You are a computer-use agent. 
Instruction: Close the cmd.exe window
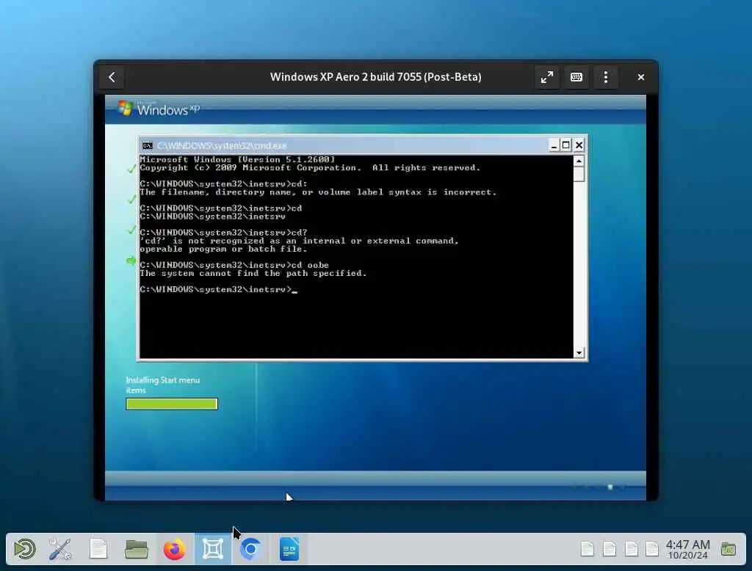579,145
